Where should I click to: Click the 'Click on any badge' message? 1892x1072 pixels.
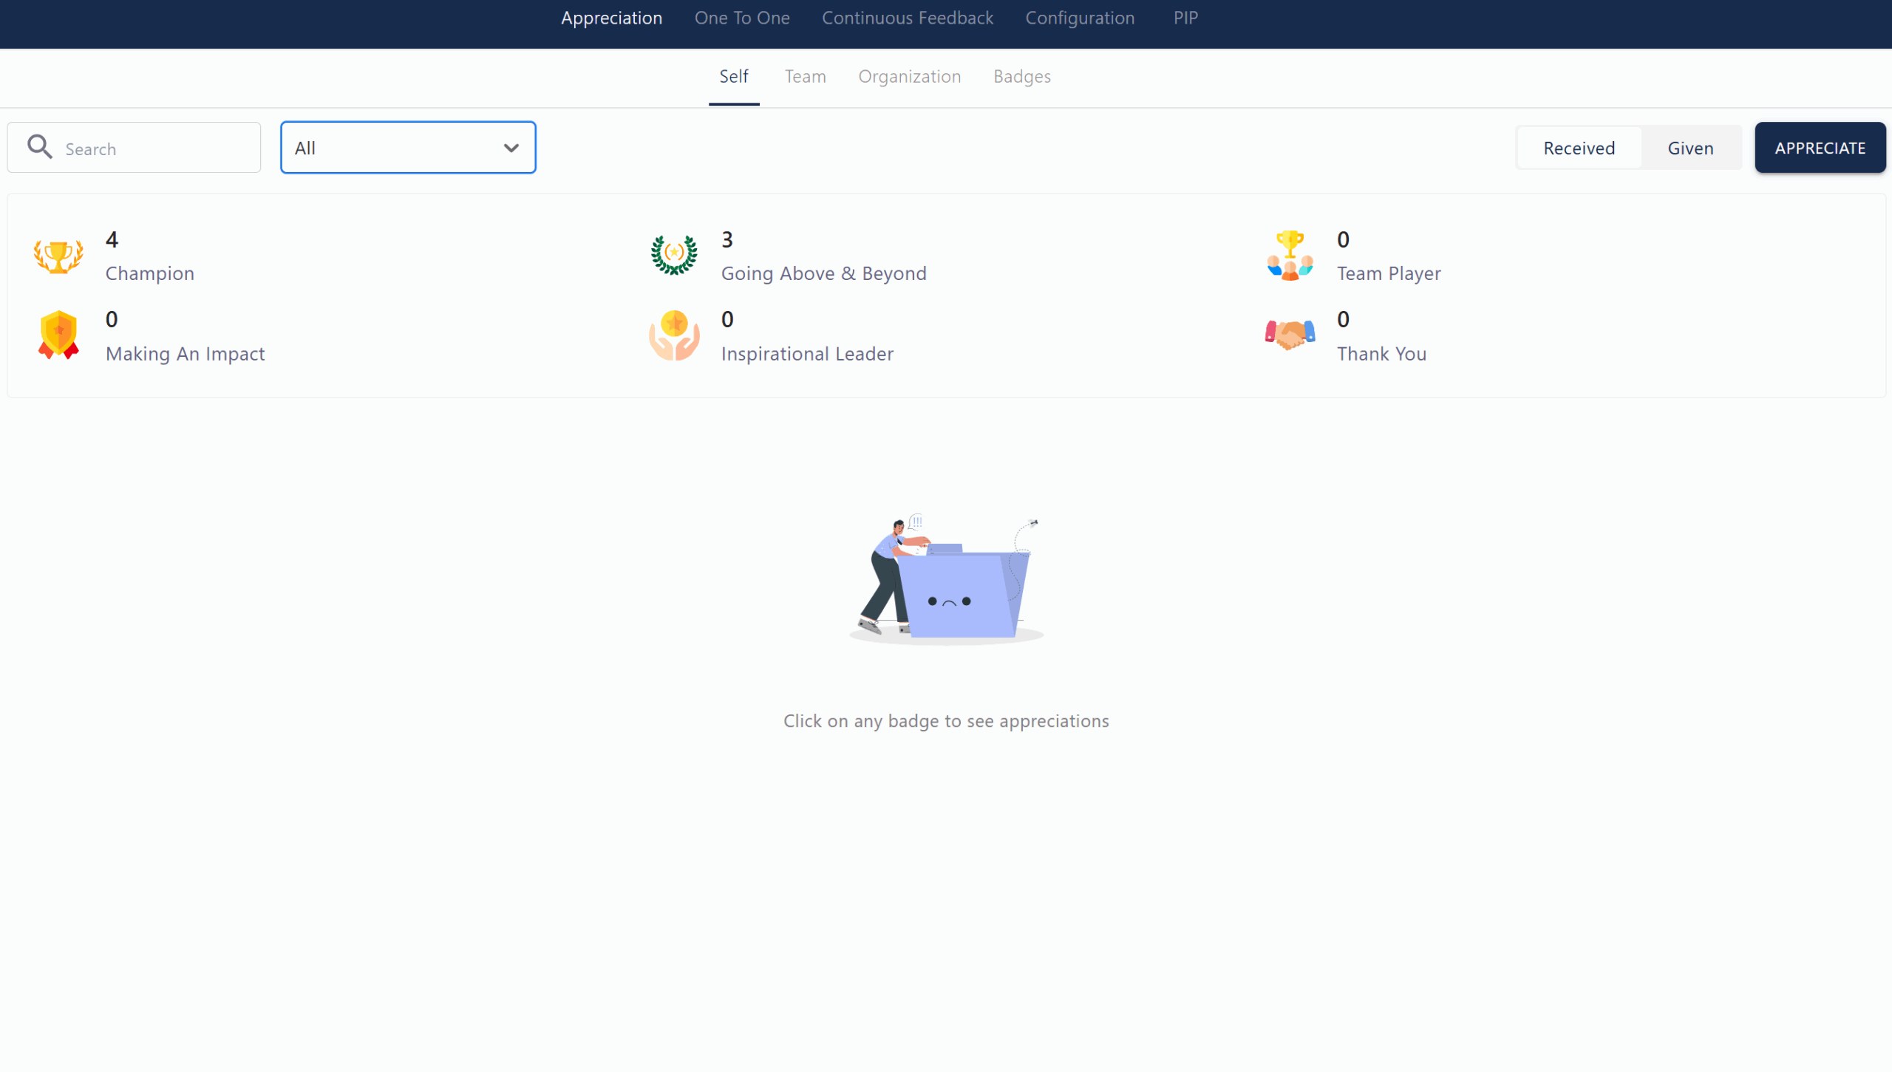946,721
